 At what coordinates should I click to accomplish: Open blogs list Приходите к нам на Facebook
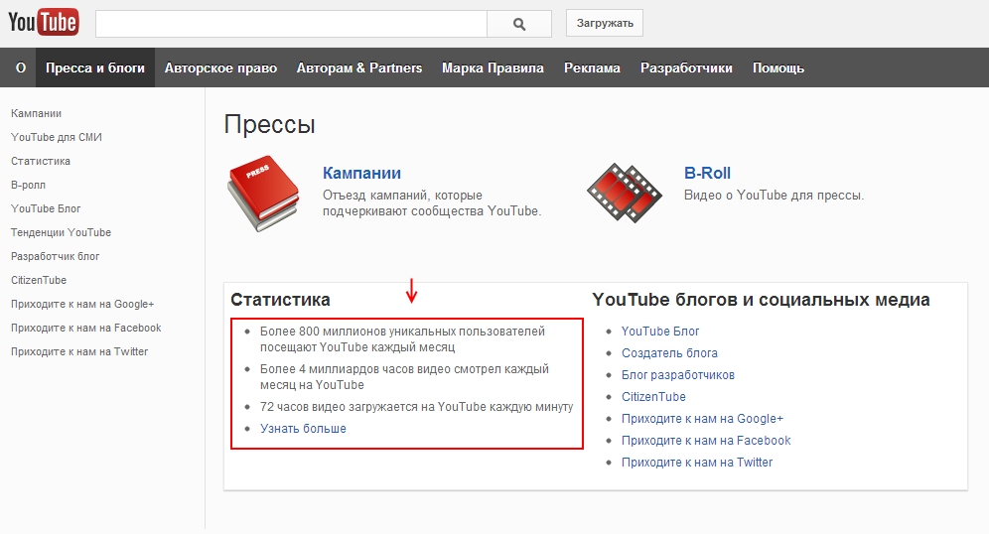706,441
